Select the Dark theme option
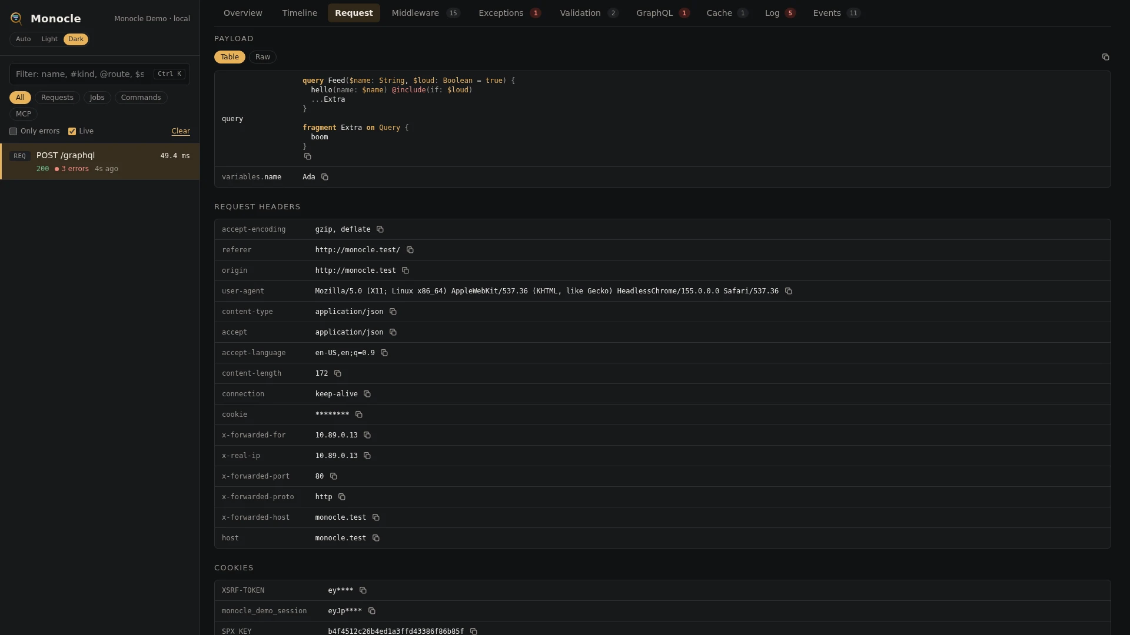This screenshot has height=635, width=1130. pos(76,39)
